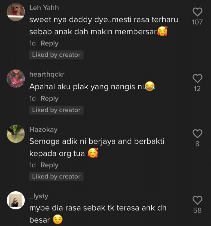Tap 'Liked by creator' badge under Hazokay

click(x=56, y=177)
